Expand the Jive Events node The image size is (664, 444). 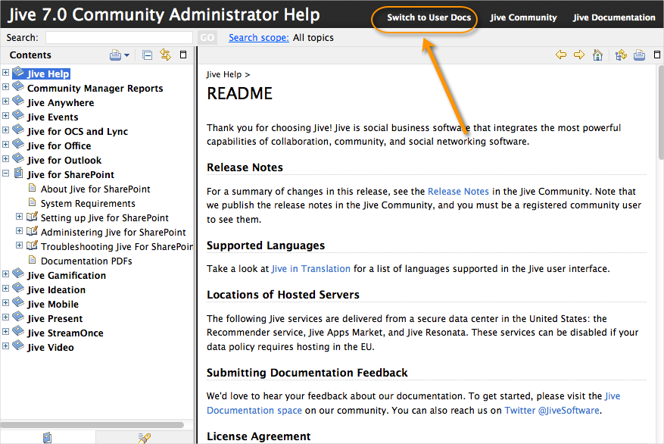[5, 116]
